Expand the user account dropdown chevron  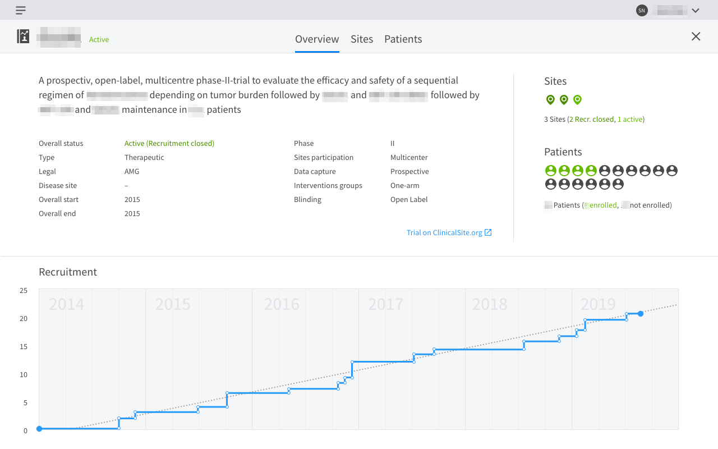pyautogui.click(x=696, y=10)
